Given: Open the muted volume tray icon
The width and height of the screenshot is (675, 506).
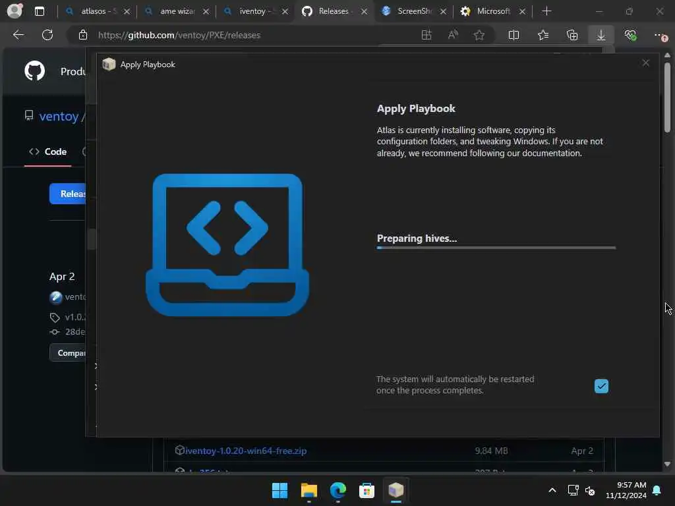Looking at the screenshot, I should (590, 490).
